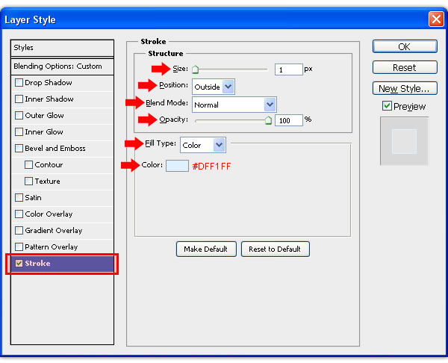Select the Outer Glow style label

(x=44, y=116)
